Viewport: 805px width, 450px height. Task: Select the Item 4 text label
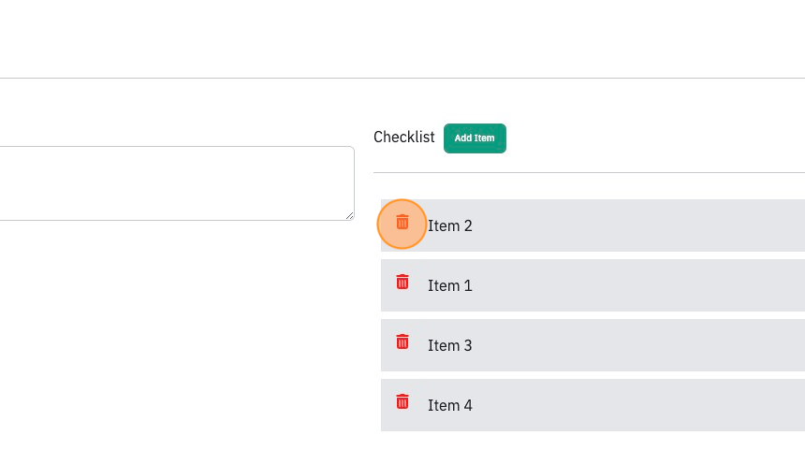click(449, 405)
